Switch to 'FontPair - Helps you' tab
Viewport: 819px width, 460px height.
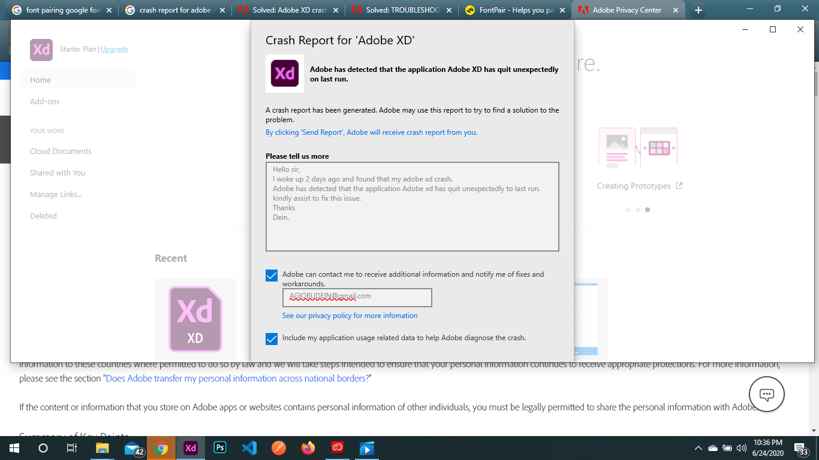pos(516,10)
